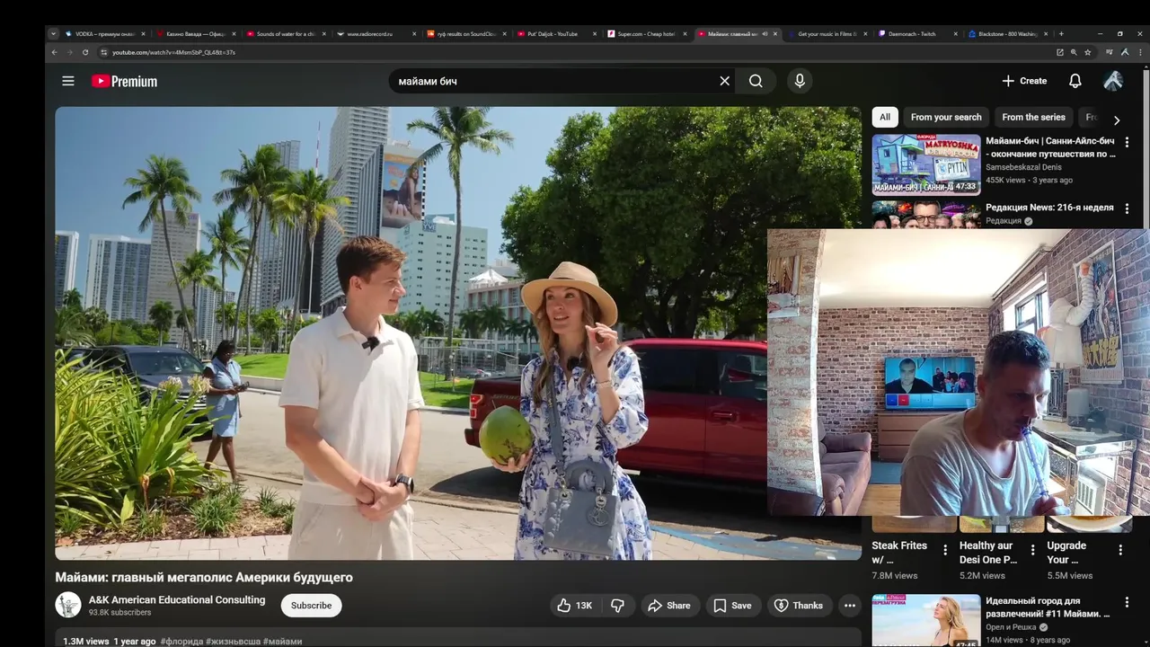Select the From the series chip
Image resolution: width=1150 pixels, height=647 pixels.
click(1033, 117)
